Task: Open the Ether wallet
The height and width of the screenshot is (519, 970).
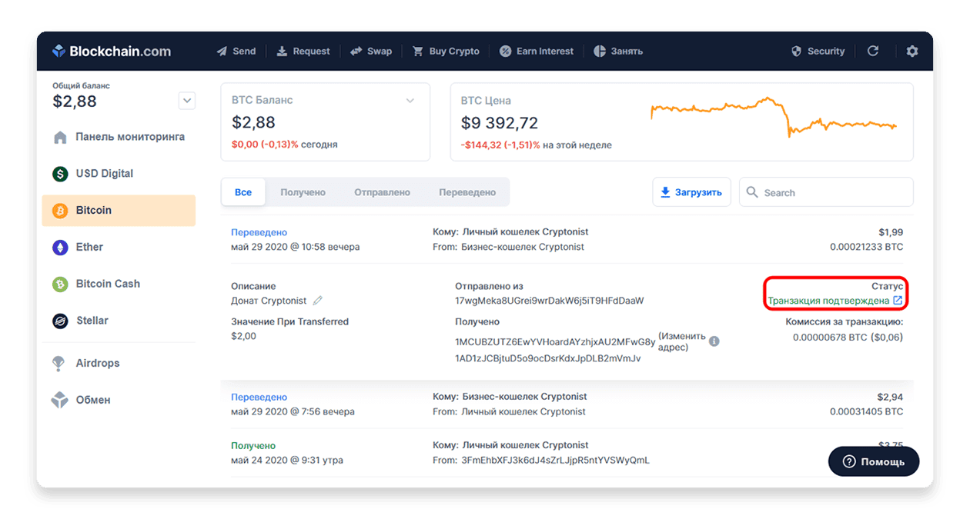Action: pyautogui.click(x=119, y=248)
